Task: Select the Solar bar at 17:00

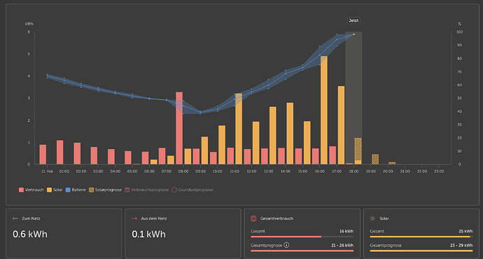Action: click(341, 125)
